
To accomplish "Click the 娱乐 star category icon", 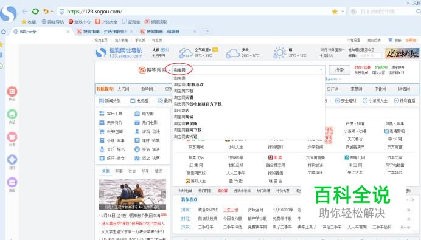I will 102,158.
